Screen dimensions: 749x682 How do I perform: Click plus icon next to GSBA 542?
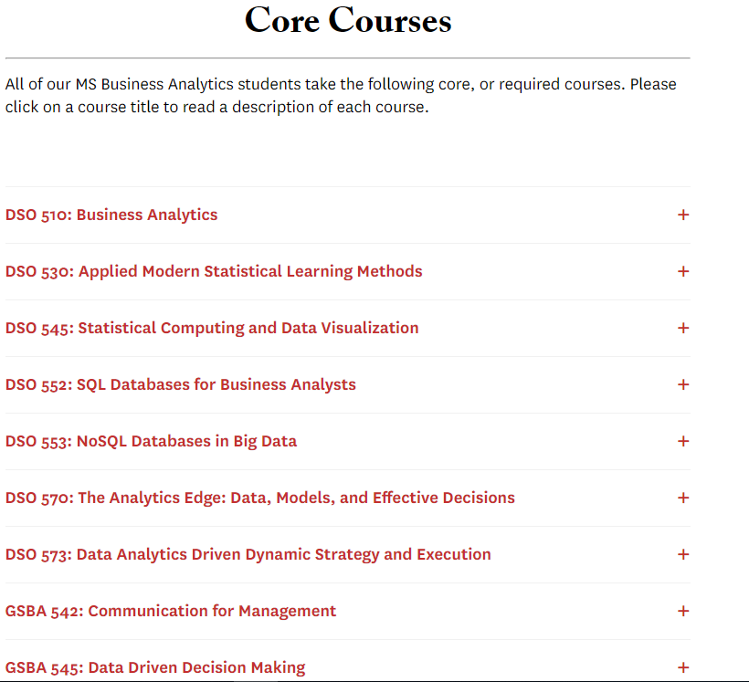683,611
